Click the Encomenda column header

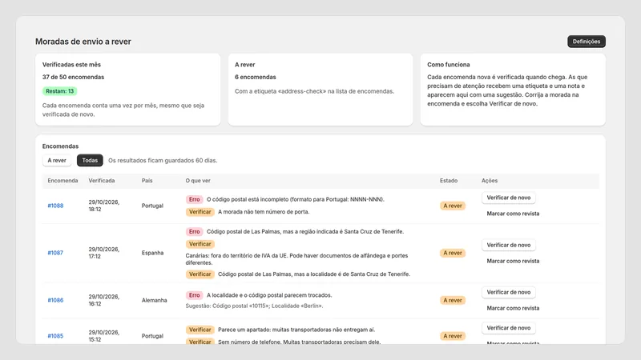pyautogui.click(x=62, y=181)
